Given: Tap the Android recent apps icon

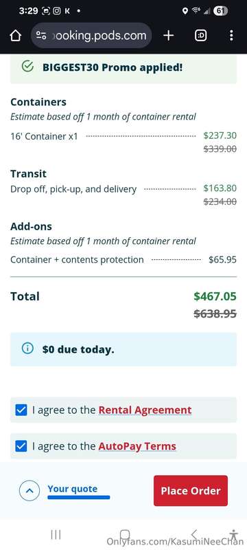Looking at the screenshot, I should [56, 535].
